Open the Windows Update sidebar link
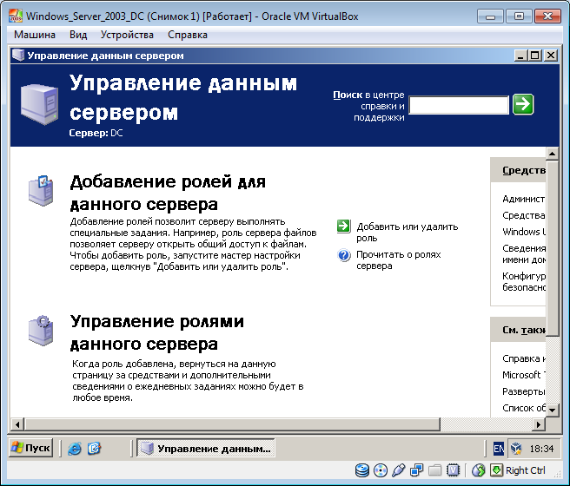Screen dimensions: 570x486 523,232
